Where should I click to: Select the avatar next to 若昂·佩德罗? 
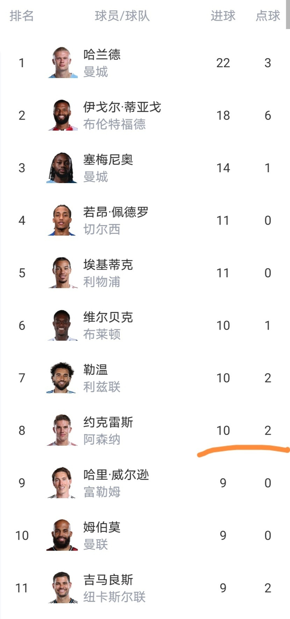[62, 220]
